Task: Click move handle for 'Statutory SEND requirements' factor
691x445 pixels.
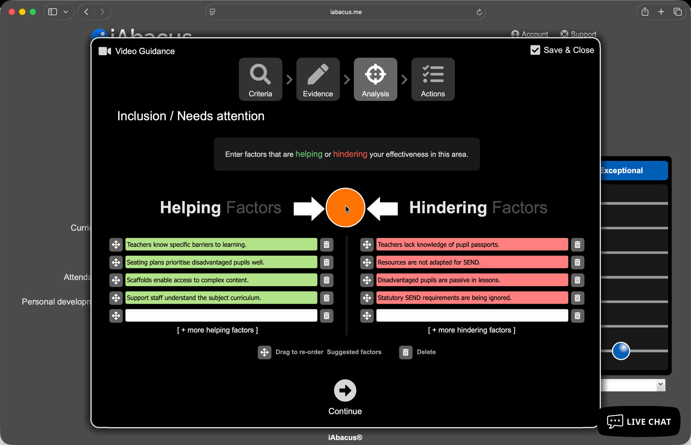Action: click(x=367, y=298)
